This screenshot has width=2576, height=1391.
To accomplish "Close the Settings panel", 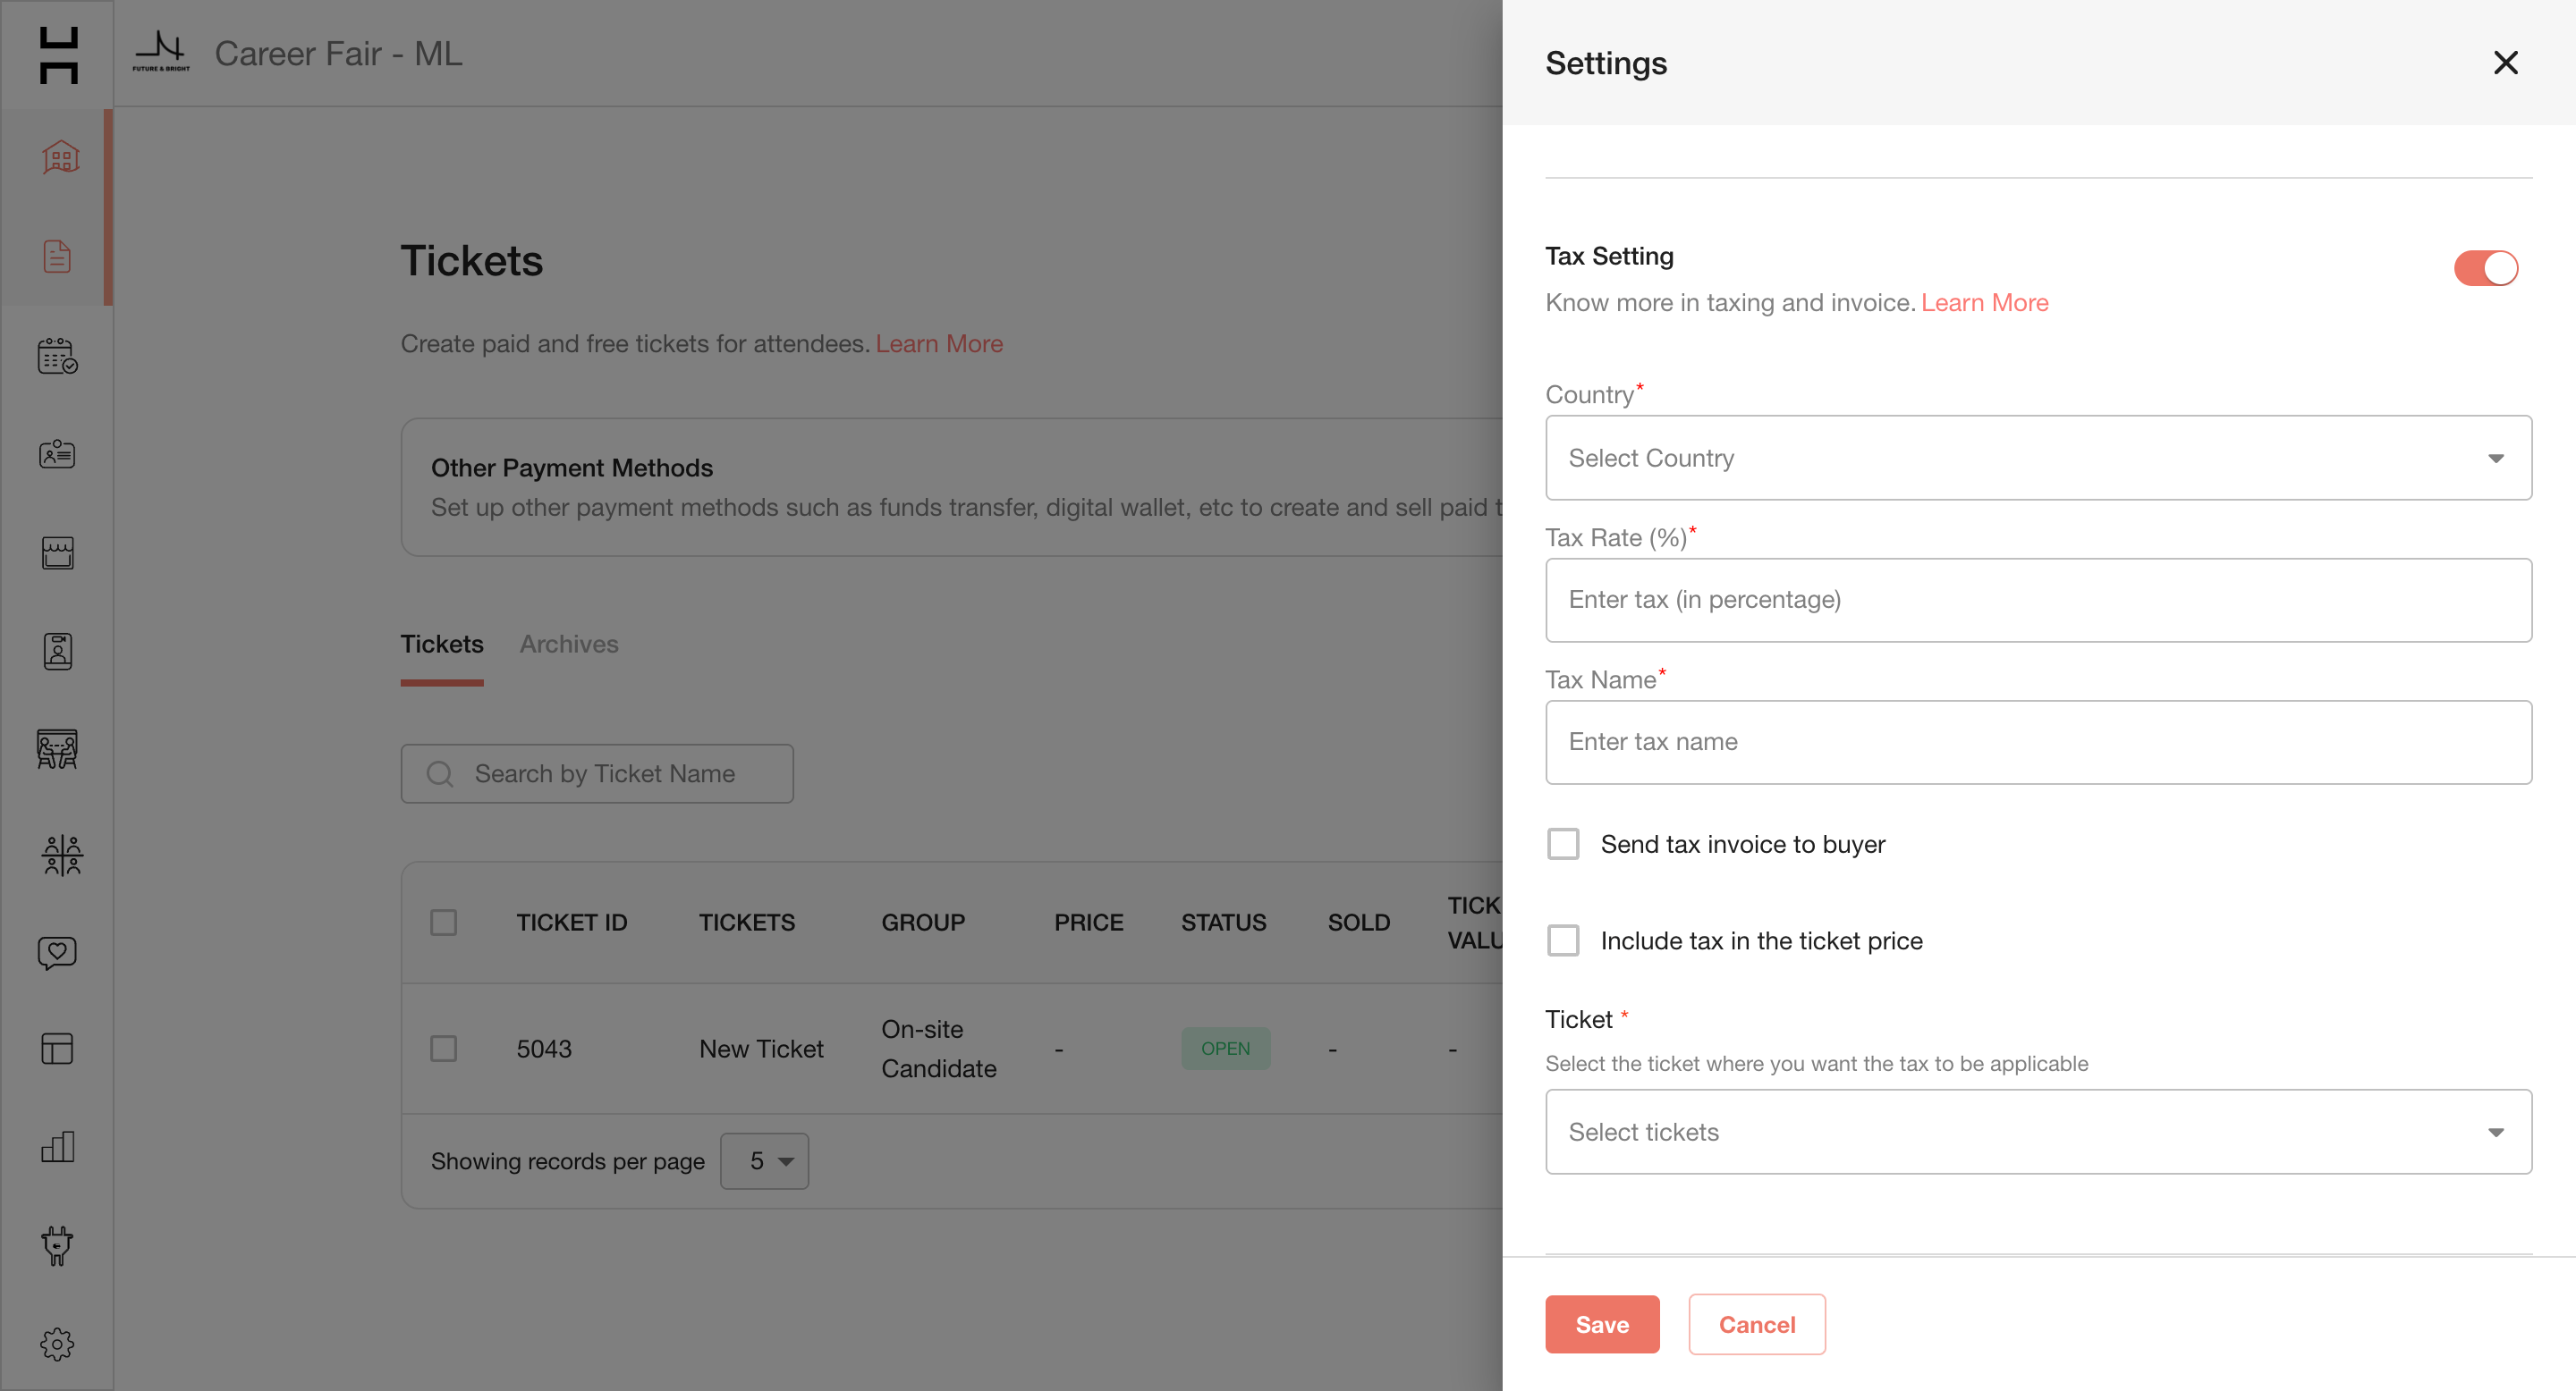I will coord(2505,62).
